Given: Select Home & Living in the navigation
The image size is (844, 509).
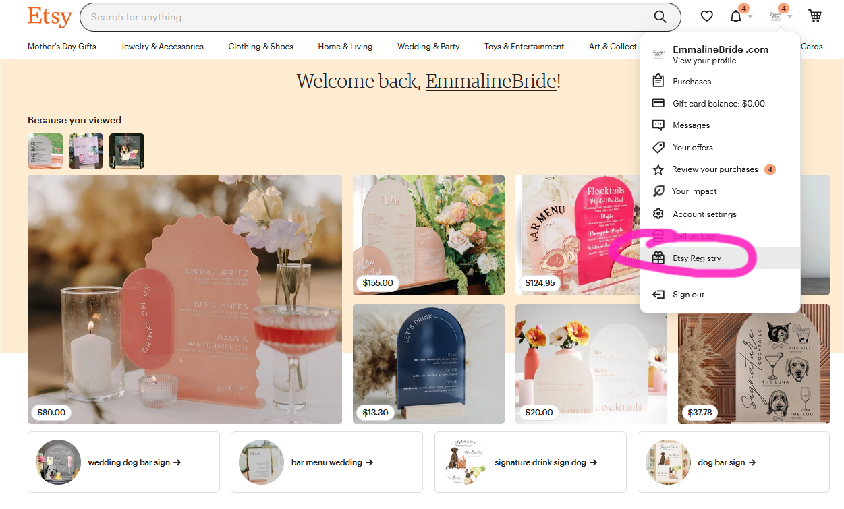Looking at the screenshot, I should tap(345, 47).
